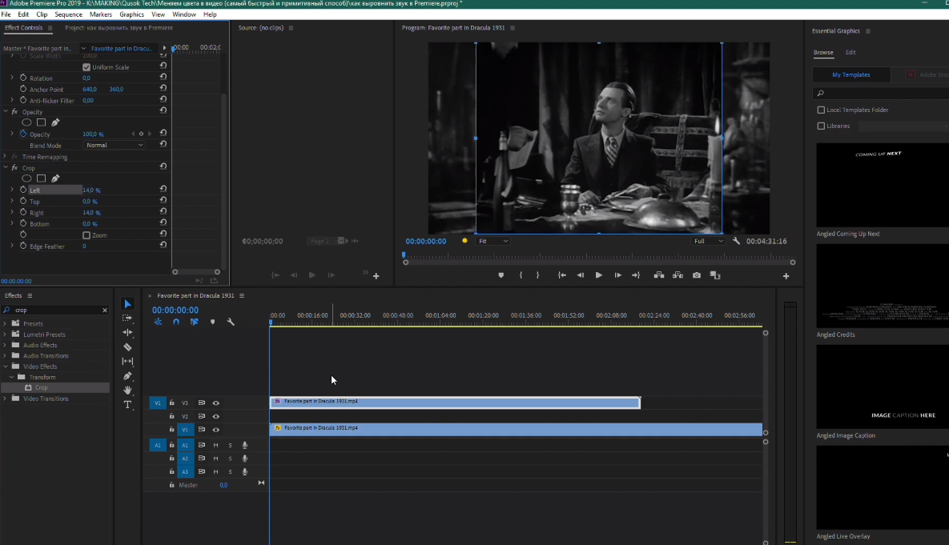Toggle Linked Selection in timeline
This screenshot has width=949, height=545.
pyautogui.click(x=195, y=322)
